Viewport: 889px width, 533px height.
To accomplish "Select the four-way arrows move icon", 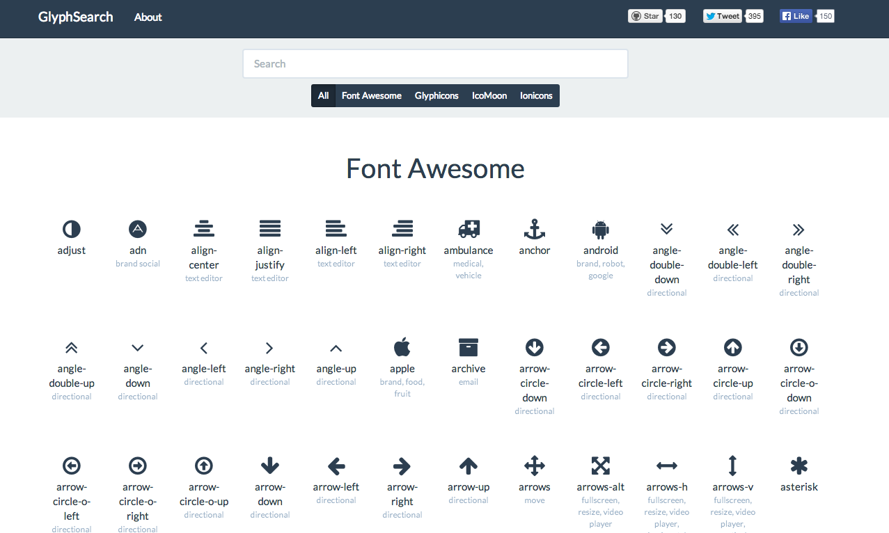I will 535,466.
